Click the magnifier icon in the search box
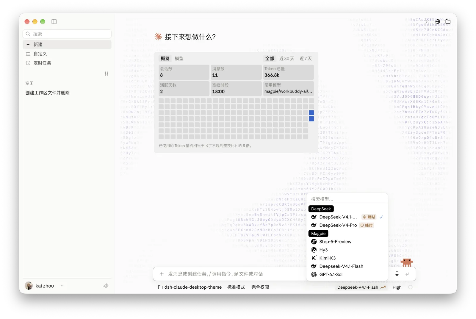Viewport: 476px width, 319px height. tap(28, 34)
